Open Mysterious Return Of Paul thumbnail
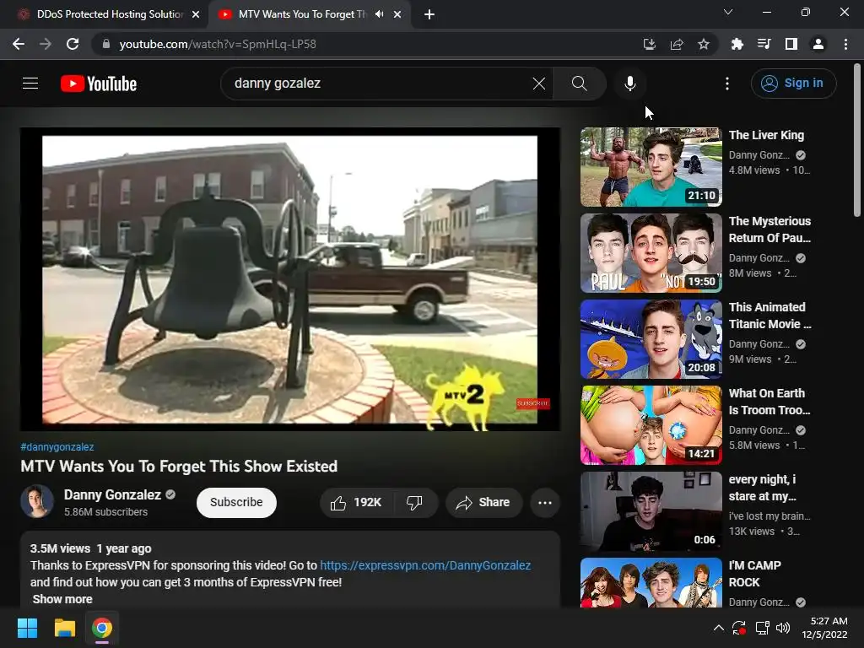Screen dimensions: 864x648 click(x=651, y=253)
